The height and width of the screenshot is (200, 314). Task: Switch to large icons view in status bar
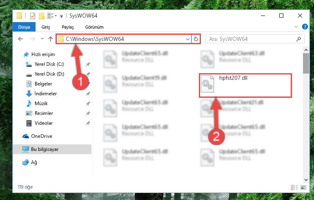(x=303, y=187)
